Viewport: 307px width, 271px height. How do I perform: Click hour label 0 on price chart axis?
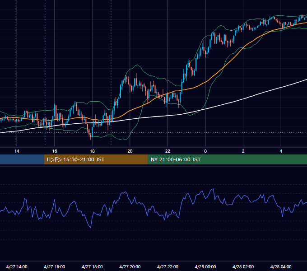[205, 151]
